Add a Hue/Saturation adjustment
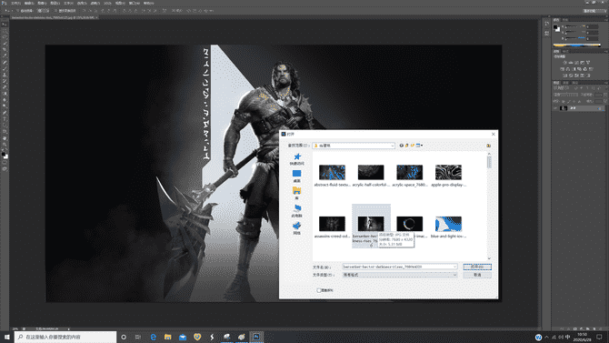This screenshot has width=609, height=343. point(562,69)
